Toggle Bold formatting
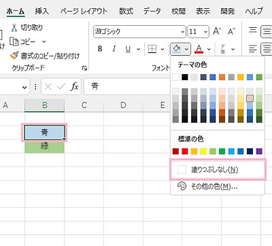Image resolution: width=272 pixels, height=246 pixels. pos(100,49)
